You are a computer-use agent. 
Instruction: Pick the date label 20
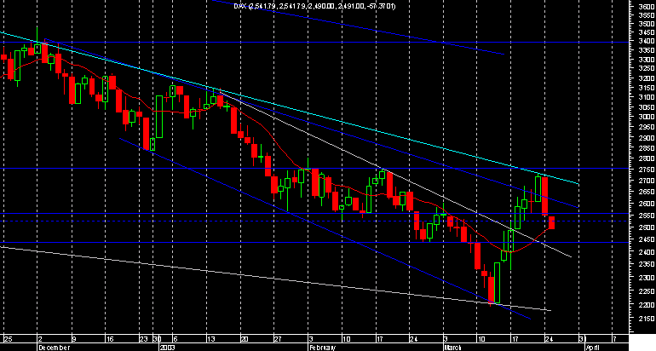tap(245, 338)
